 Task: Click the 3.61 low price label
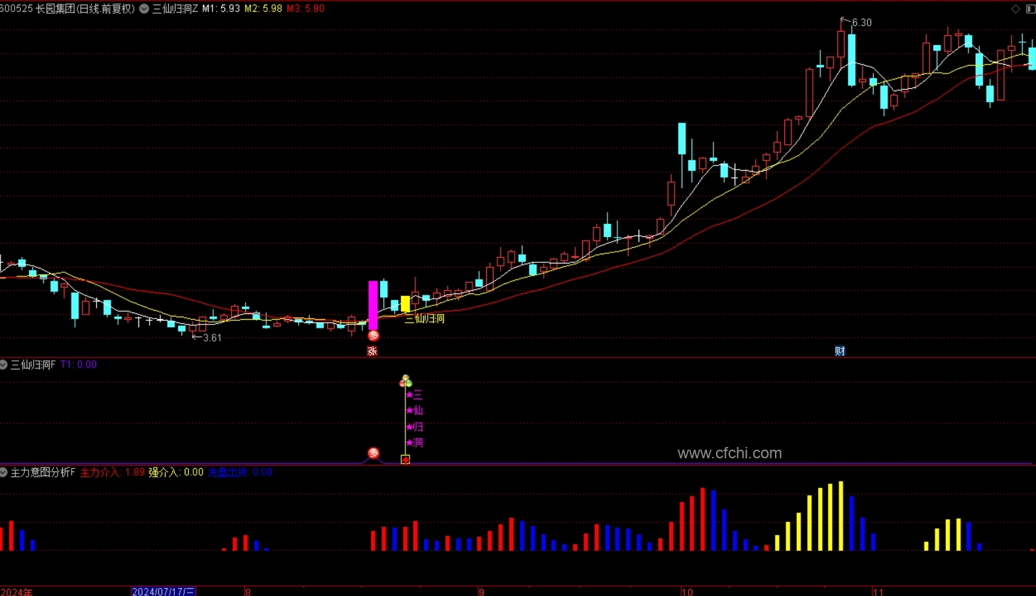212,338
